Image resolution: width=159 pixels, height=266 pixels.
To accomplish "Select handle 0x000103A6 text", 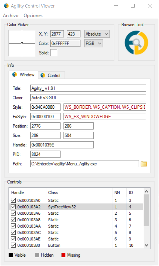I will click(29, 213).
